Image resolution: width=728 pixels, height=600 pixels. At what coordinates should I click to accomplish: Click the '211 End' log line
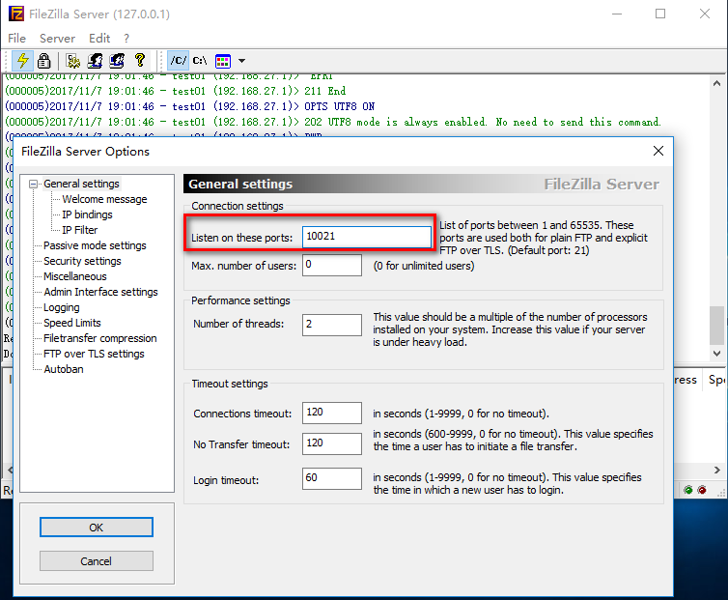(x=175, y=91)
